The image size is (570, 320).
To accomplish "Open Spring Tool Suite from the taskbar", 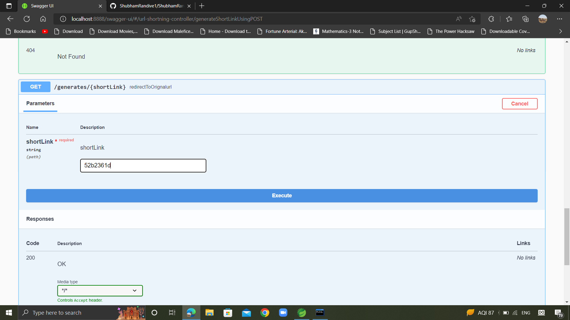I will pos(301,312).
